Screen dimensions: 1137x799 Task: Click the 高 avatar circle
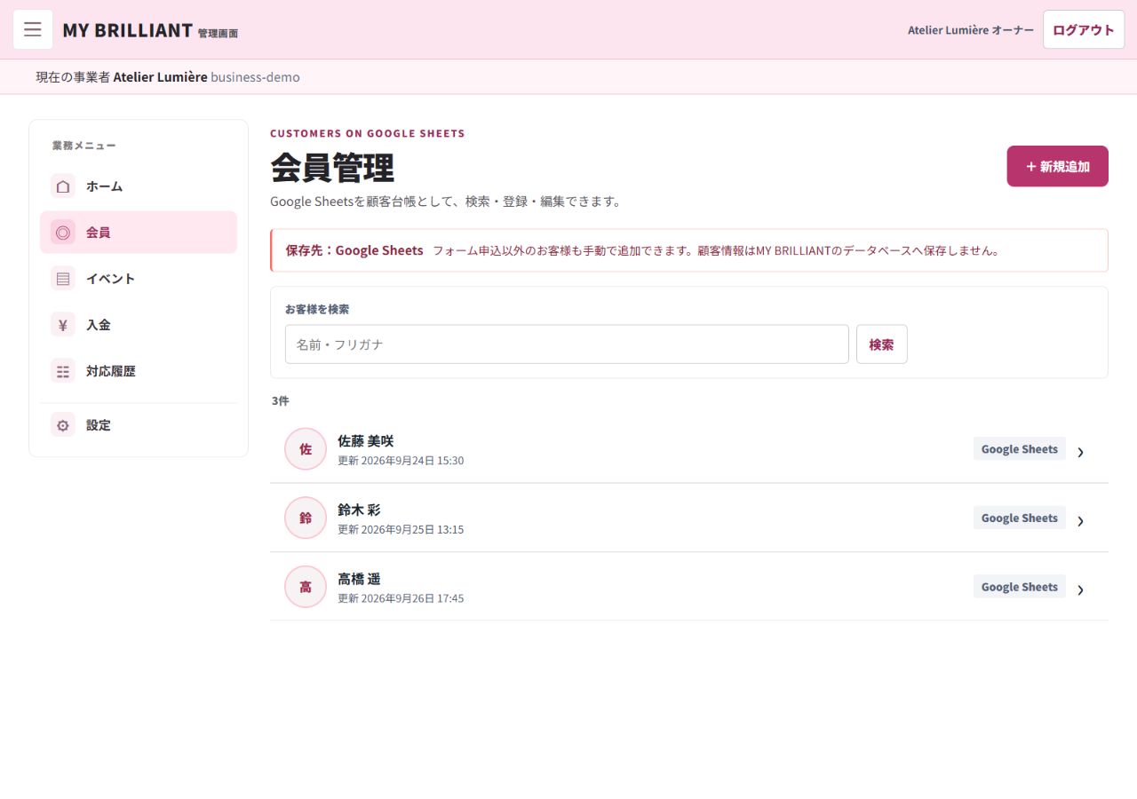[306, 587]
